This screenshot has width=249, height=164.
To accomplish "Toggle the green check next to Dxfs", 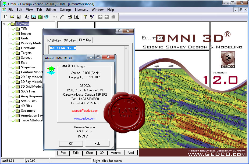I will pos(14,62).
